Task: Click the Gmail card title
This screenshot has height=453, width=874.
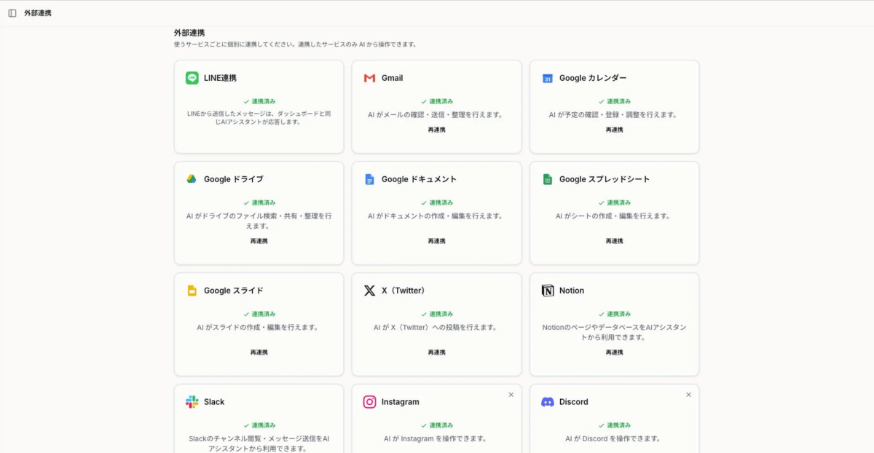Action: (392, 78)
